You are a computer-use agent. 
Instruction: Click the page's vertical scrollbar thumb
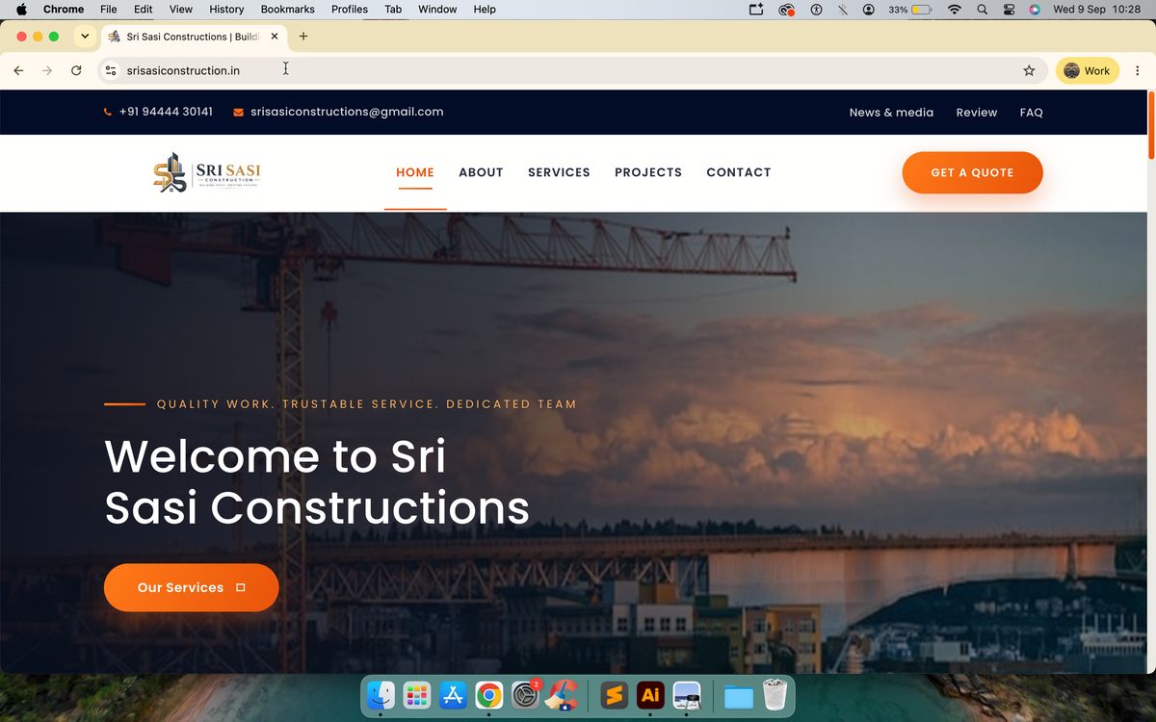[x=1151, y=126]
